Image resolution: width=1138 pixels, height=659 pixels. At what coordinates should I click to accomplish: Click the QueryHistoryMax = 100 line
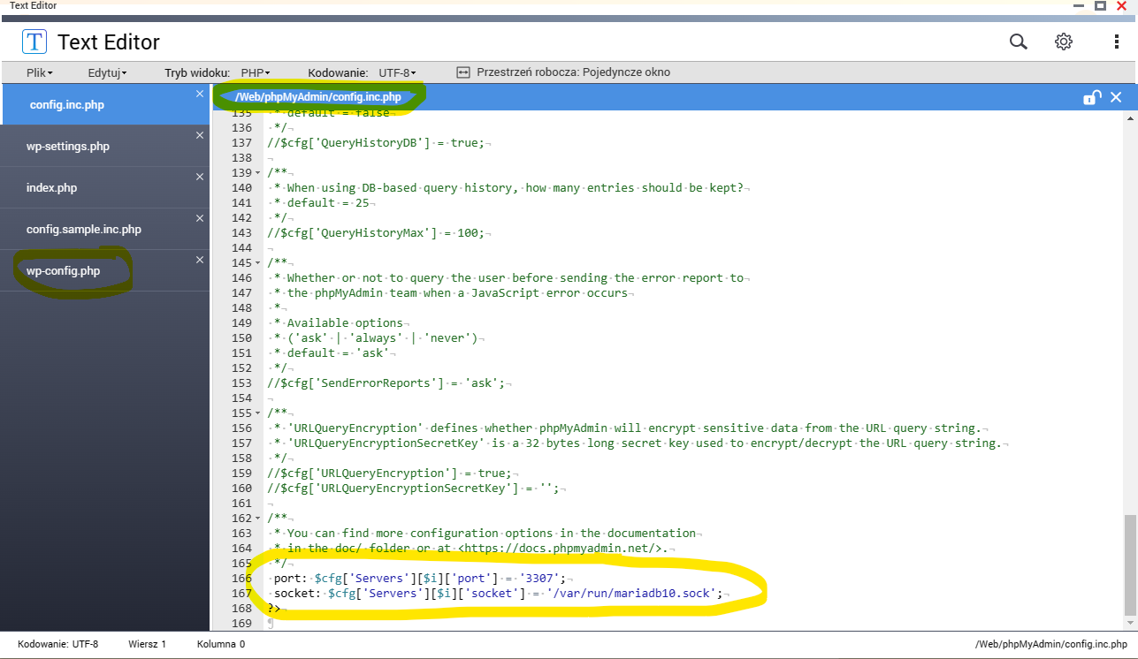tap(379, 233)
